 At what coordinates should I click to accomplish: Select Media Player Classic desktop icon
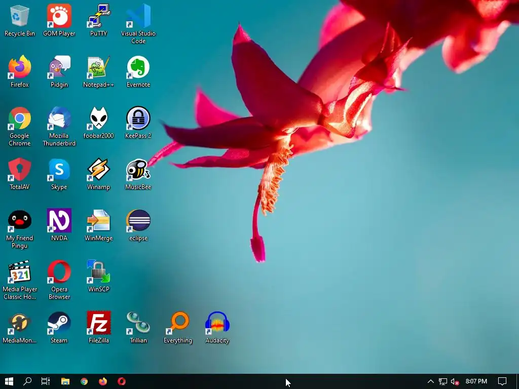click(x=20, y=280)
